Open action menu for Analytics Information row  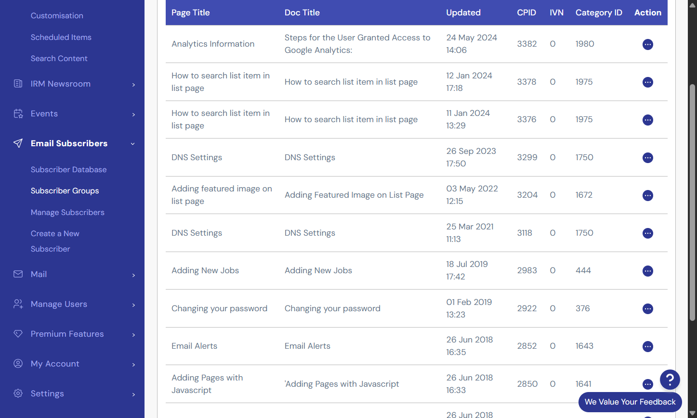coord(648,44)
